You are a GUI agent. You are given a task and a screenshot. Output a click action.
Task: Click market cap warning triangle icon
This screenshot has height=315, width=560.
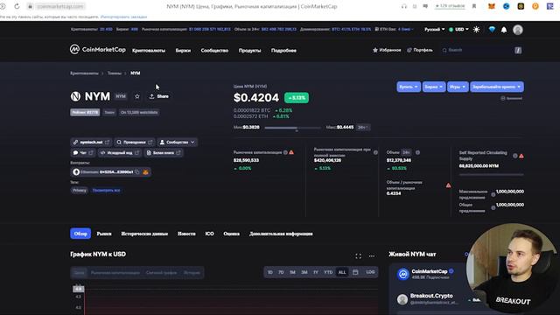(x=291, y=152)
